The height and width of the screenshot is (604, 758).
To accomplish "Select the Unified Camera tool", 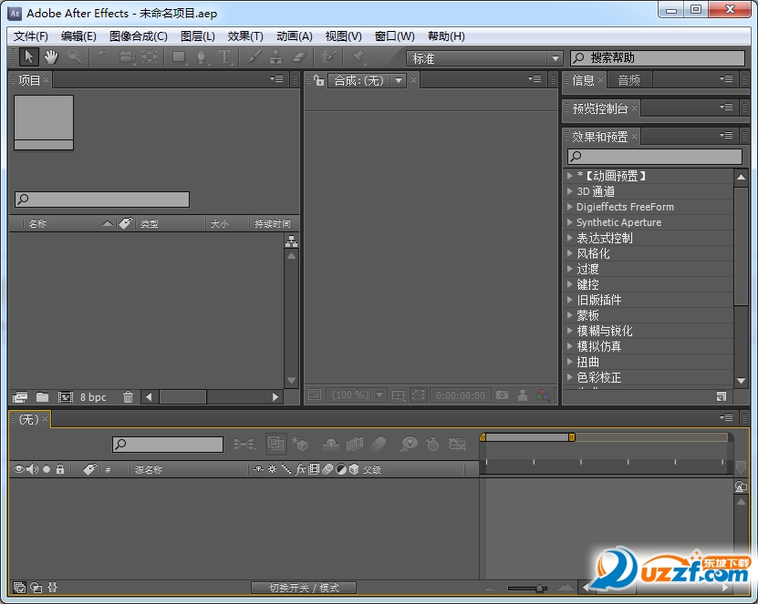I will 127,57.
